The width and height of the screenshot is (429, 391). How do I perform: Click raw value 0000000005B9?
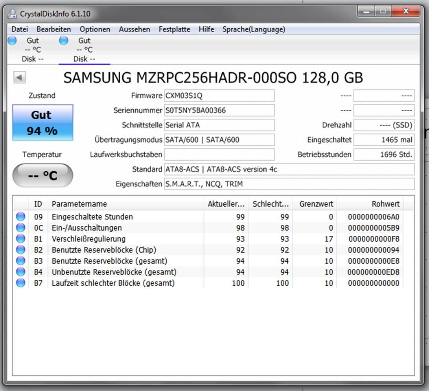tap(374, 228)
